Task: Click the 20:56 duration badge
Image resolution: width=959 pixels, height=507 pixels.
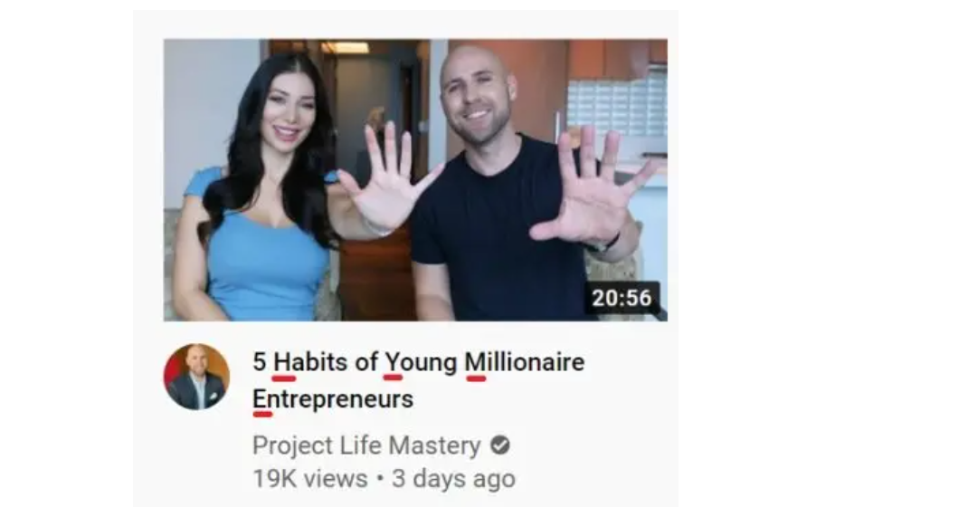Action: point(622,298)
